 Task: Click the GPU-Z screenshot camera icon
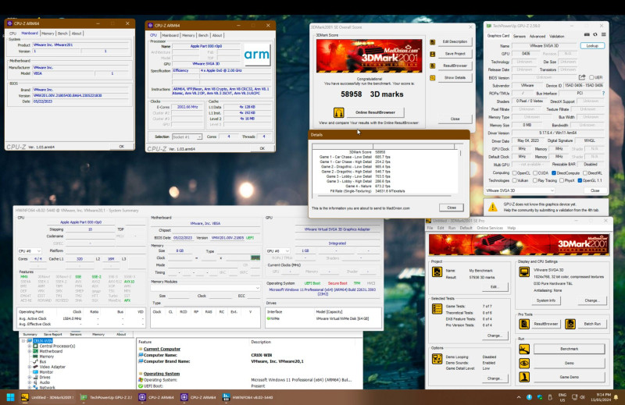coord(587,35)
